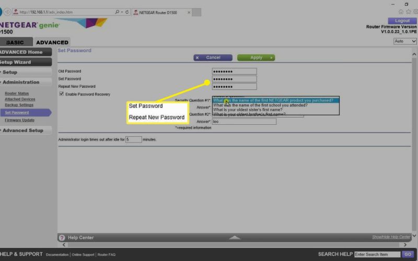Open the Router Status link
Viewport: 418px width, 261px height.
pos(17,93)
